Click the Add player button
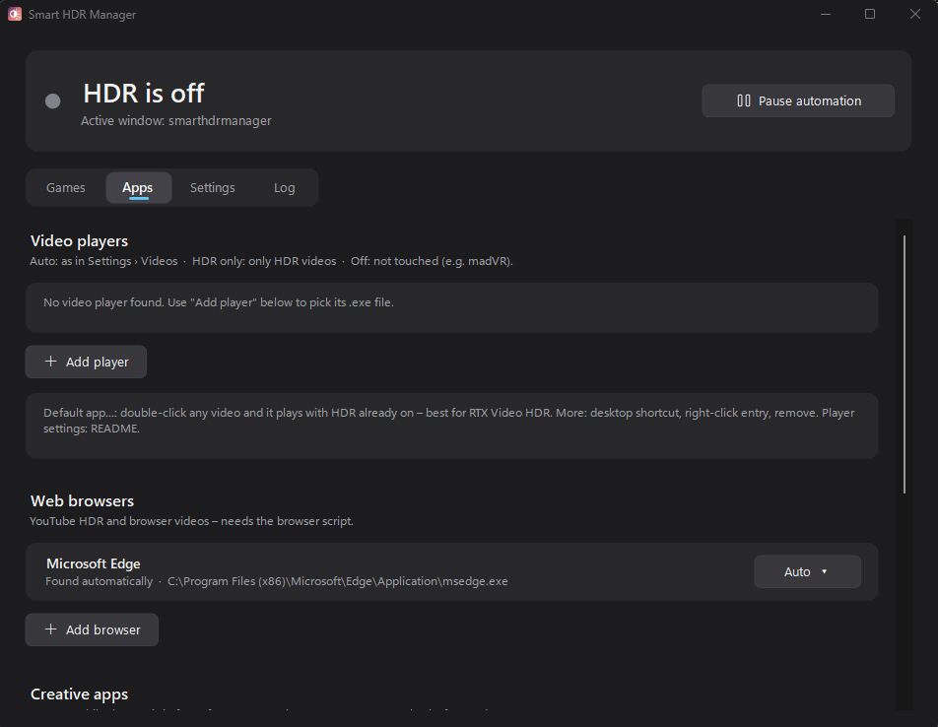 coord(86,362)
